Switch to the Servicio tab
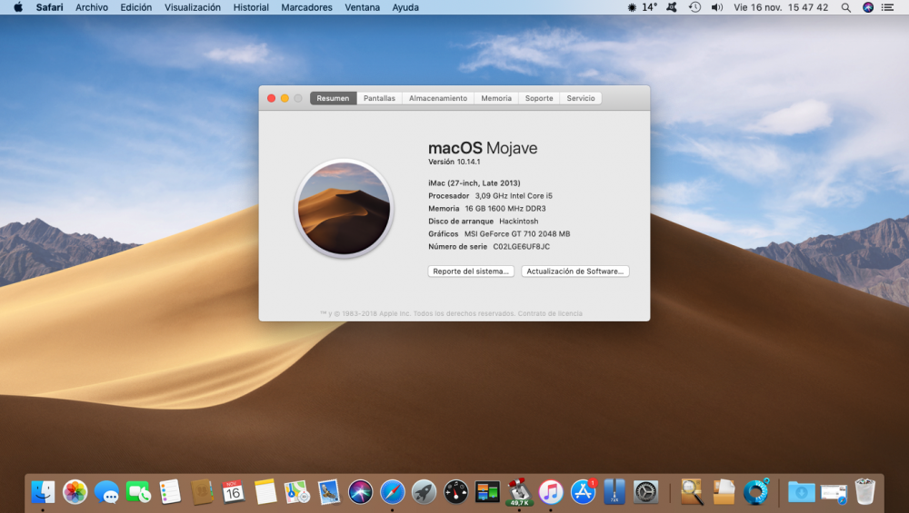Viewport: 909px width, 513px height. 581,98
